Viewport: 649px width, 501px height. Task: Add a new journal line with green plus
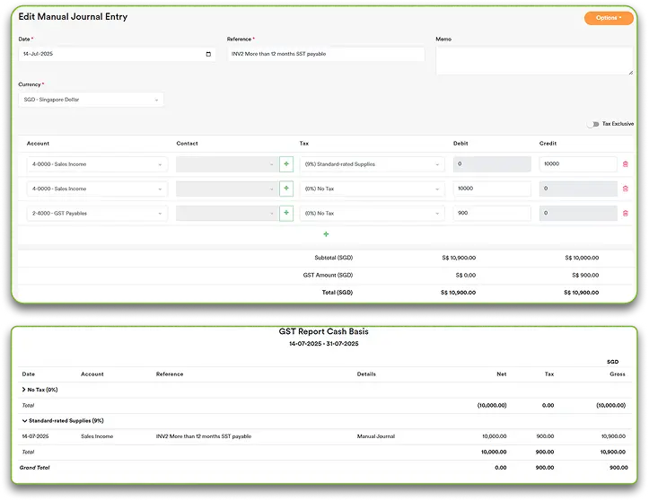326,234
